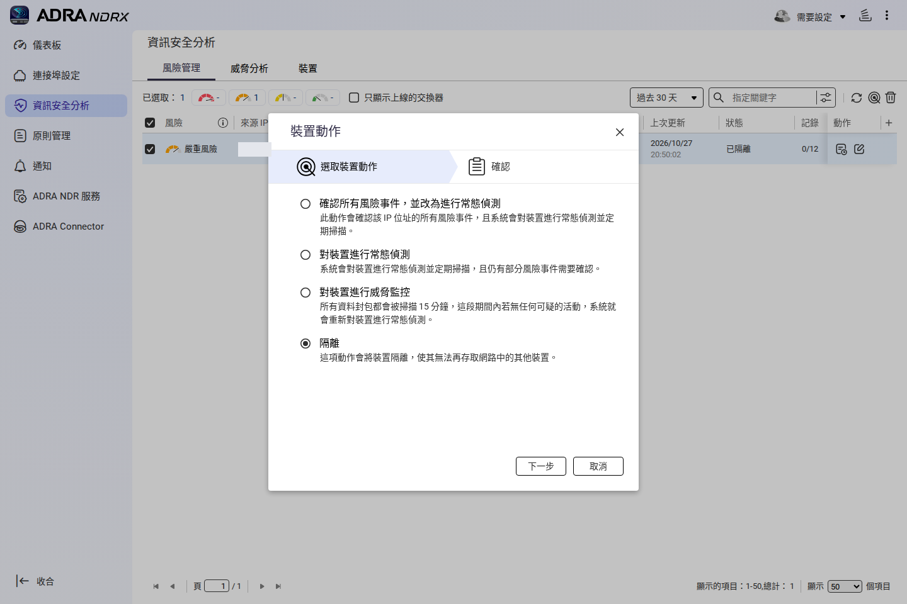
Task: Click the 0/12 record count
Action: (x=810, y=149)
